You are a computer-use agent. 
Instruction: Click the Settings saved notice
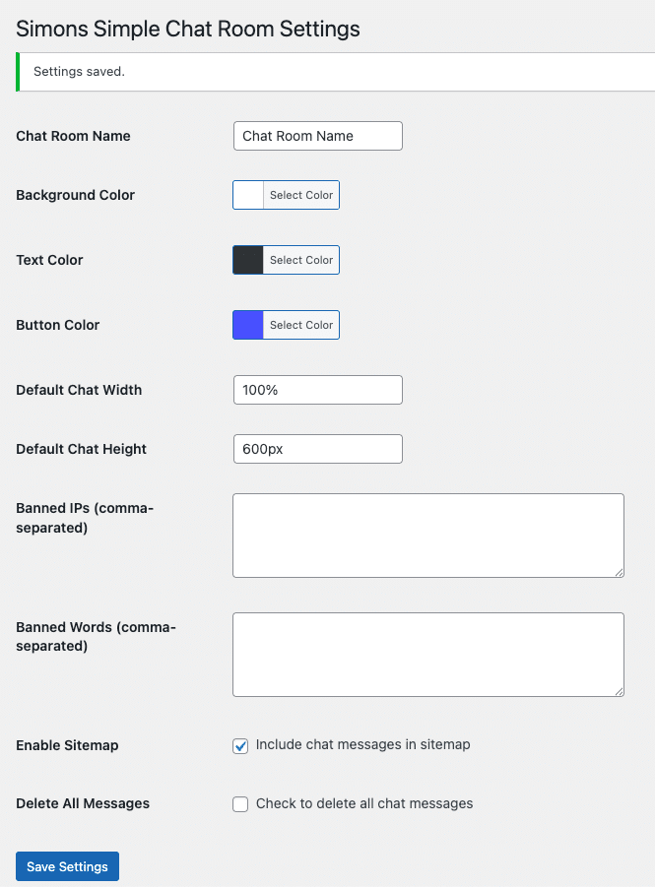(335, 72)
